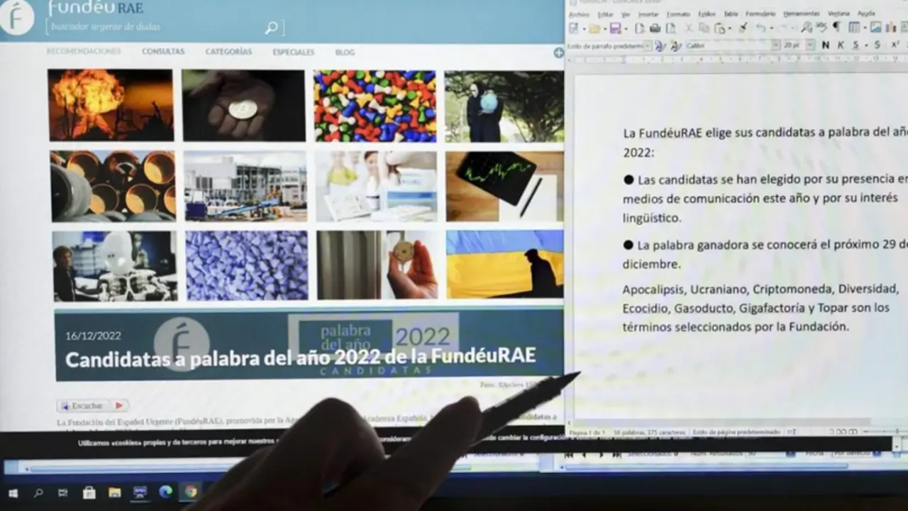Click the New document icon in Writer

pos(574,28)
